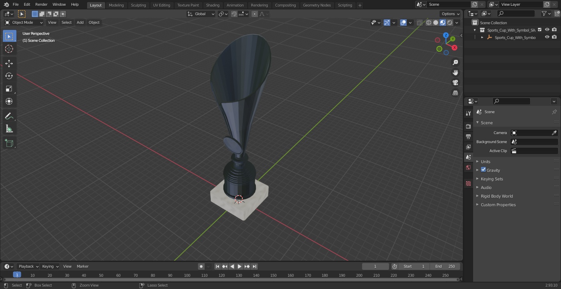Select the Measure ruler tool
561x289 pixels.
9,129
